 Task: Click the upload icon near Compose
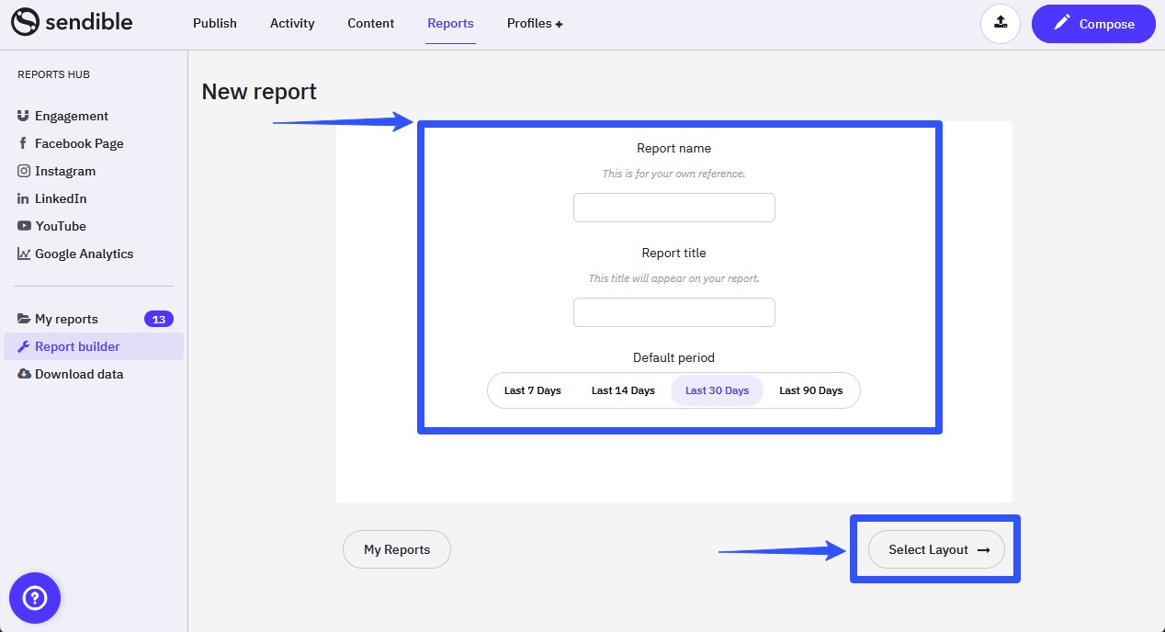click(x=1001, y=24)
